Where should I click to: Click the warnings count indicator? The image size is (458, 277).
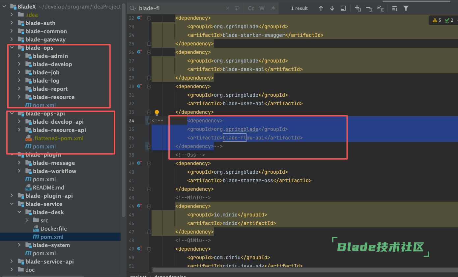(437, 20)
